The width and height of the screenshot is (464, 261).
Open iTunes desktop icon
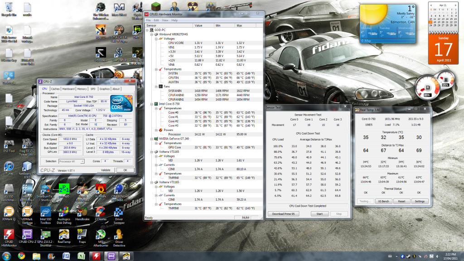tap(9, 169)
